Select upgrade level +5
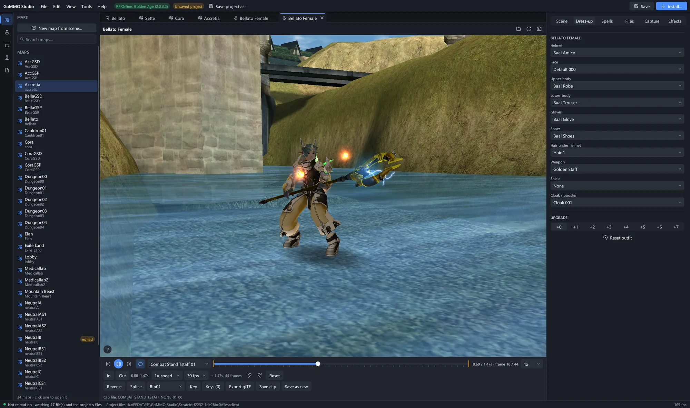 tap(642, 227)
